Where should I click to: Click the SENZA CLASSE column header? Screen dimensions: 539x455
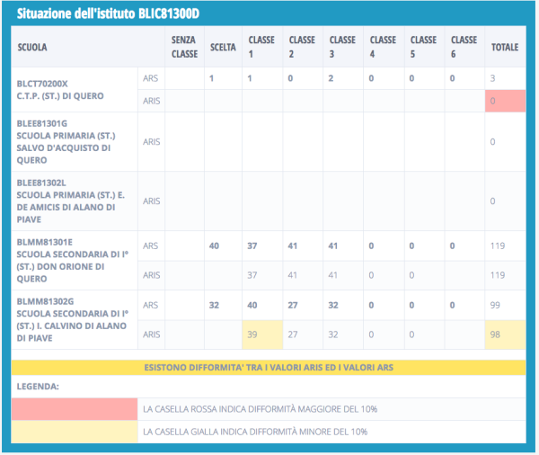click(x=184, y=46)
